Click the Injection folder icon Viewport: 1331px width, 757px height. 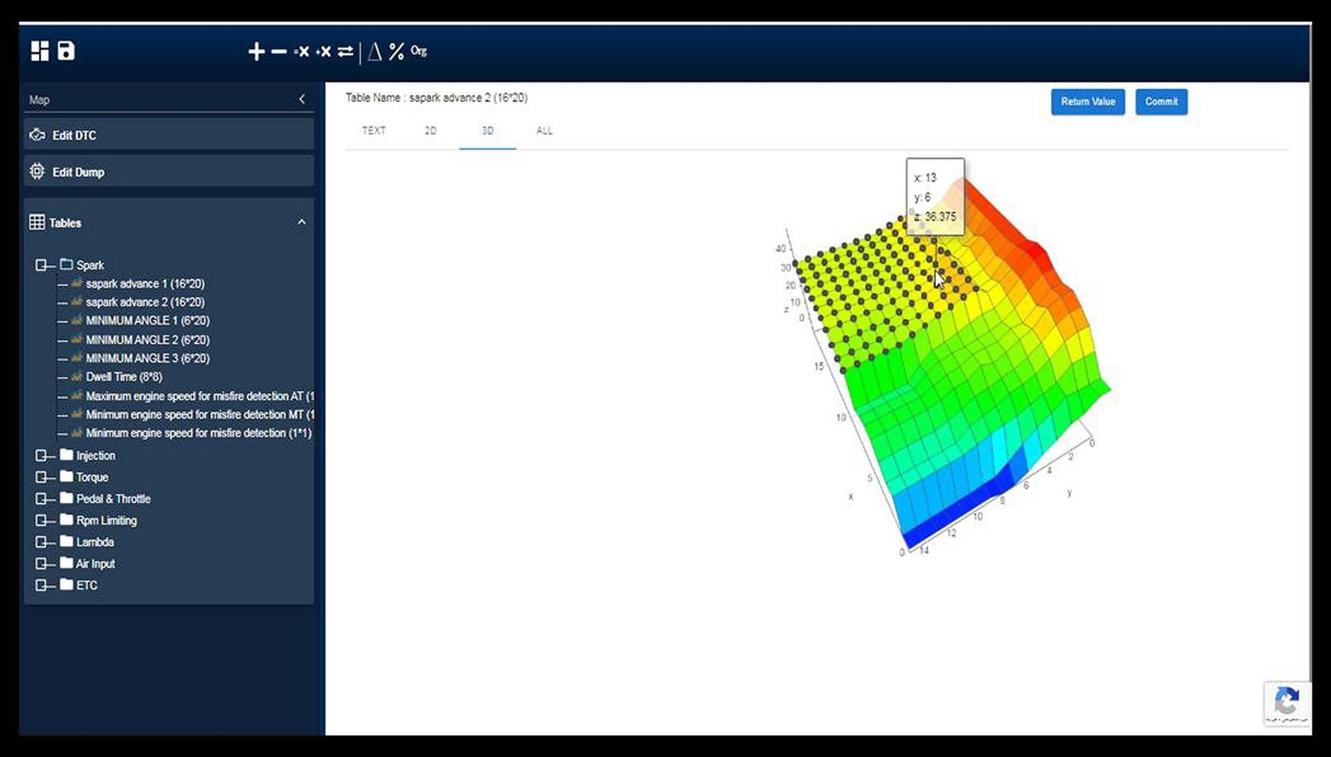(66, 455)
